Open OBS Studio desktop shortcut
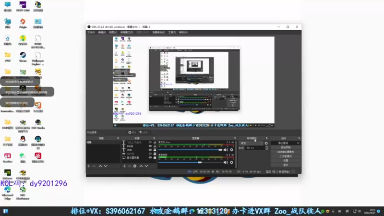The width and height of the screenshot is (384, 216). pyautogui.click(x=38, y=124)
